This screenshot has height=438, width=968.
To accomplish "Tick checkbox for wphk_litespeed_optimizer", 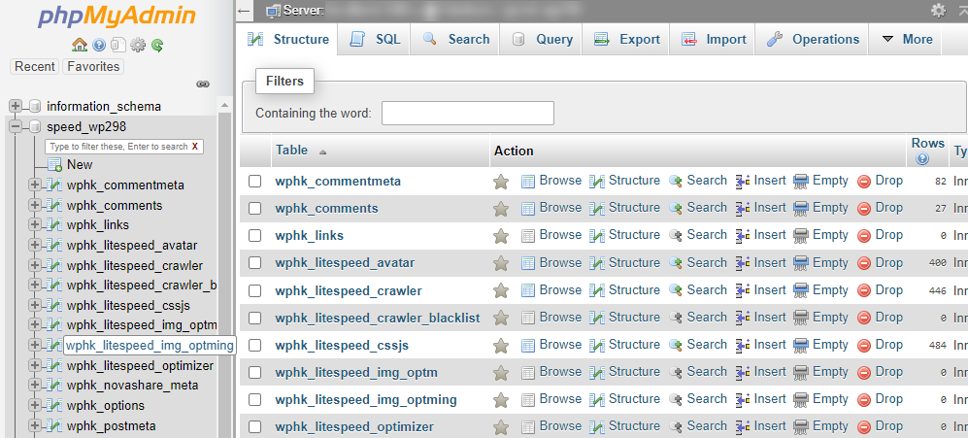I will (254, 426).
